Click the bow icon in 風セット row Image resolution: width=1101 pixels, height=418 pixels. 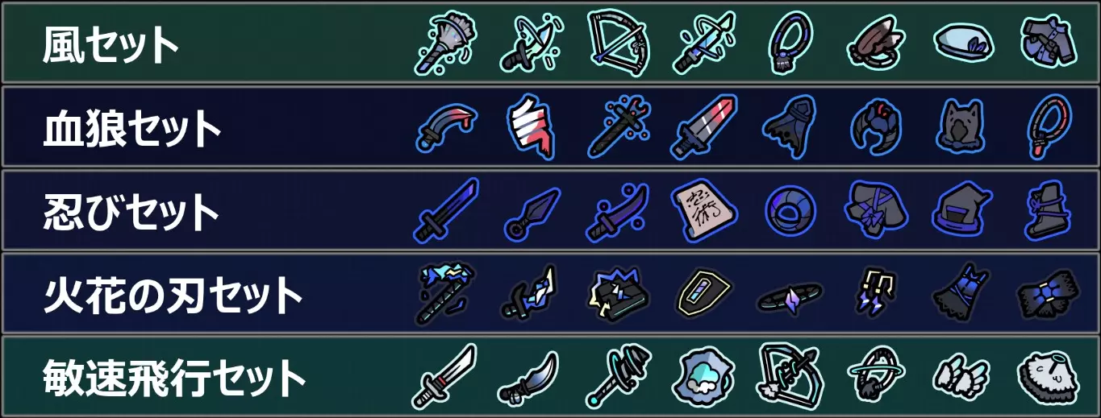(618, 42)
